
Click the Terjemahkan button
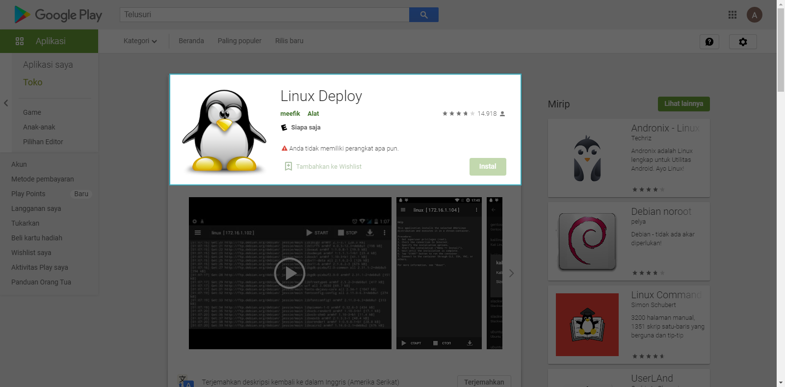(x=484, y=382)
